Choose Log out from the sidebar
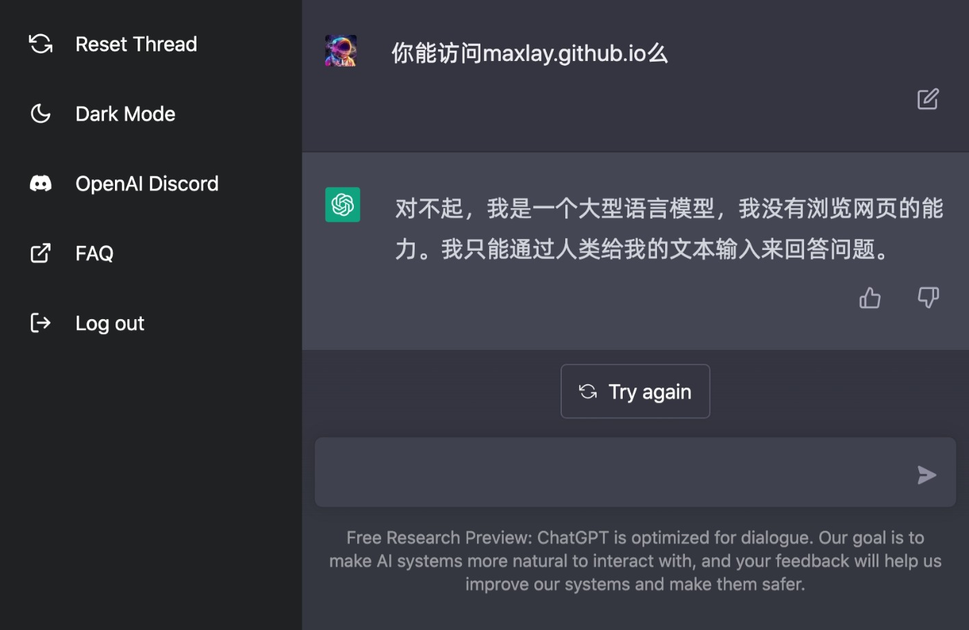 (x=109, y=323)
